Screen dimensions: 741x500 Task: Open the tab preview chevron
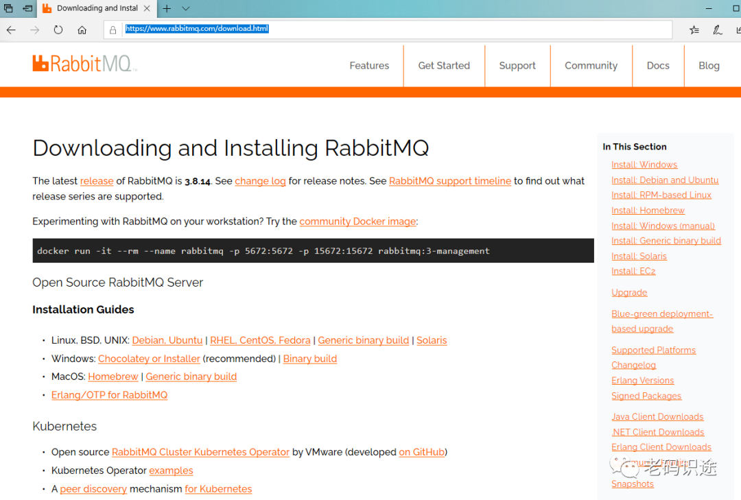tap(186, 8)
